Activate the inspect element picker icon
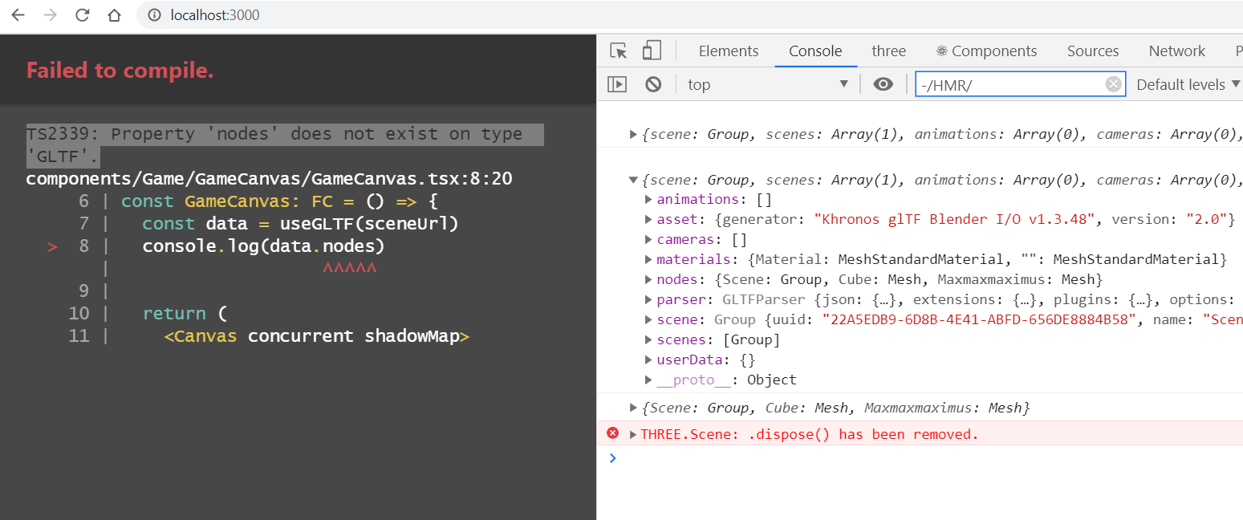This screenshot has height=520, width=1243. pyautogui.click(x=618, y=51)
